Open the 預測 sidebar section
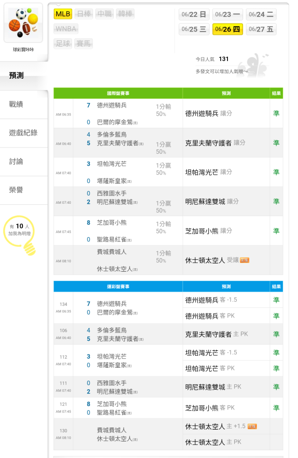 click(x=24, y=76)
